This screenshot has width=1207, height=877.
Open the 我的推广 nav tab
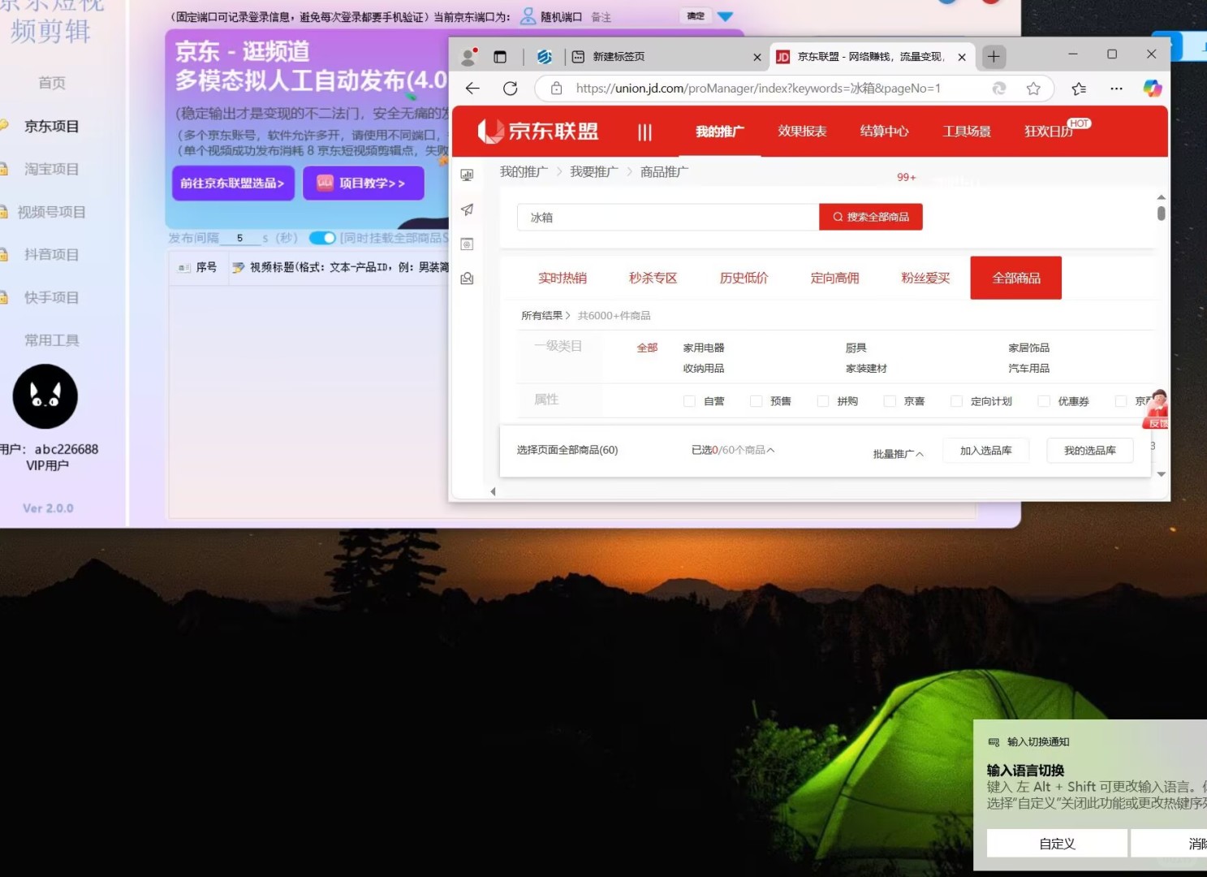[x=720, y=132]
